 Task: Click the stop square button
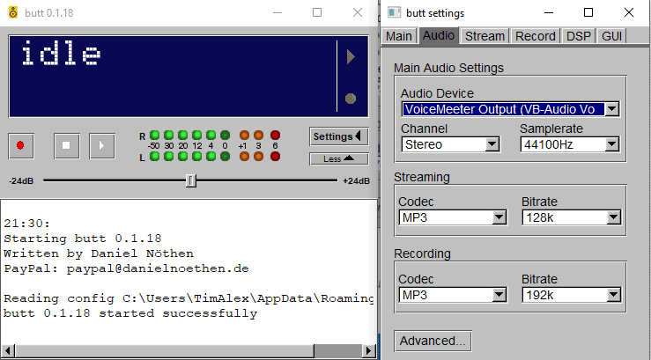pyautogui.click(x=66, y=145)
